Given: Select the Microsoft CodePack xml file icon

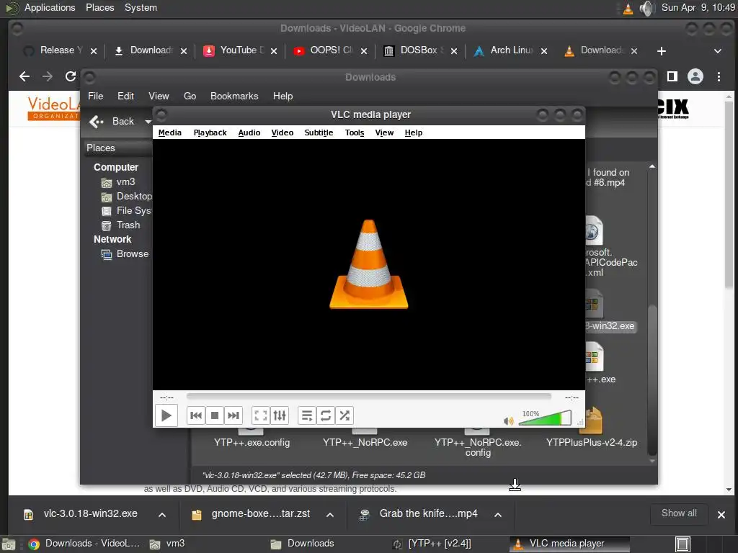Looking at the screenshot, I should (593, 230).
